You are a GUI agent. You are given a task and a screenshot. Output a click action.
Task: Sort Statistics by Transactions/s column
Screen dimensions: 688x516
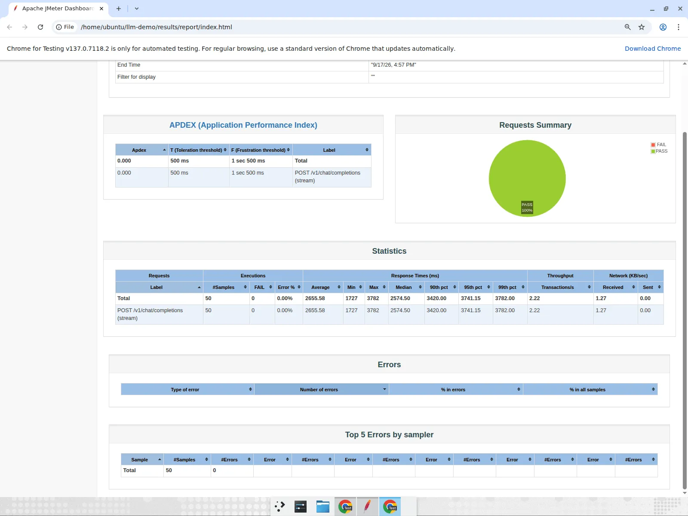pos(560,287)
